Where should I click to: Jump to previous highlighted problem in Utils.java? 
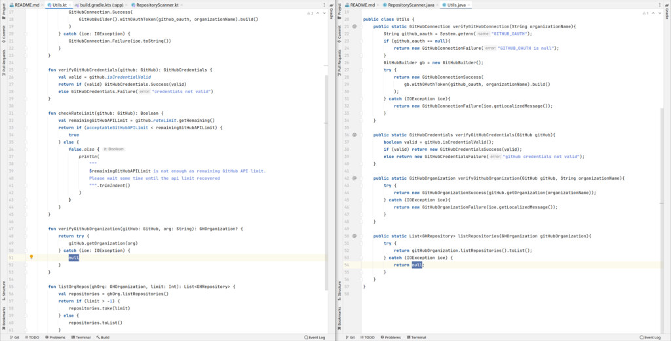(653, 12)
